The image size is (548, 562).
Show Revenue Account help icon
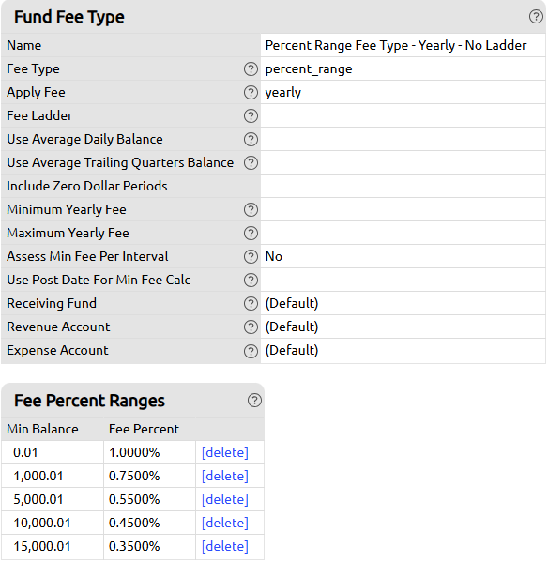tap(251, 327)
